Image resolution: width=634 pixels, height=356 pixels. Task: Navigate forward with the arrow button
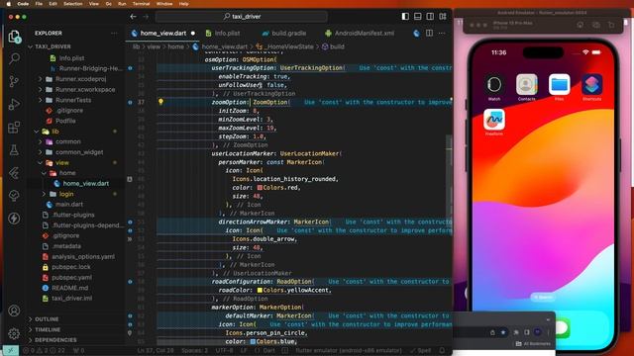146,17
